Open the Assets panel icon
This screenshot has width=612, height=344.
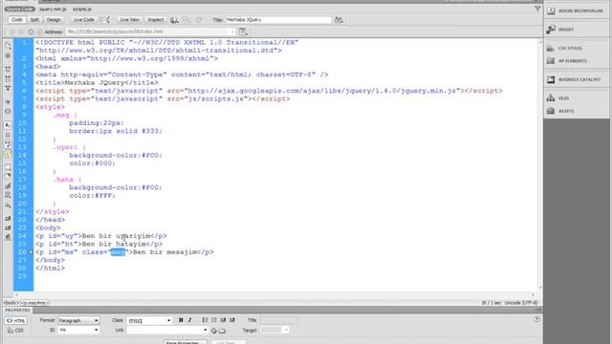[x=551, y=111]
